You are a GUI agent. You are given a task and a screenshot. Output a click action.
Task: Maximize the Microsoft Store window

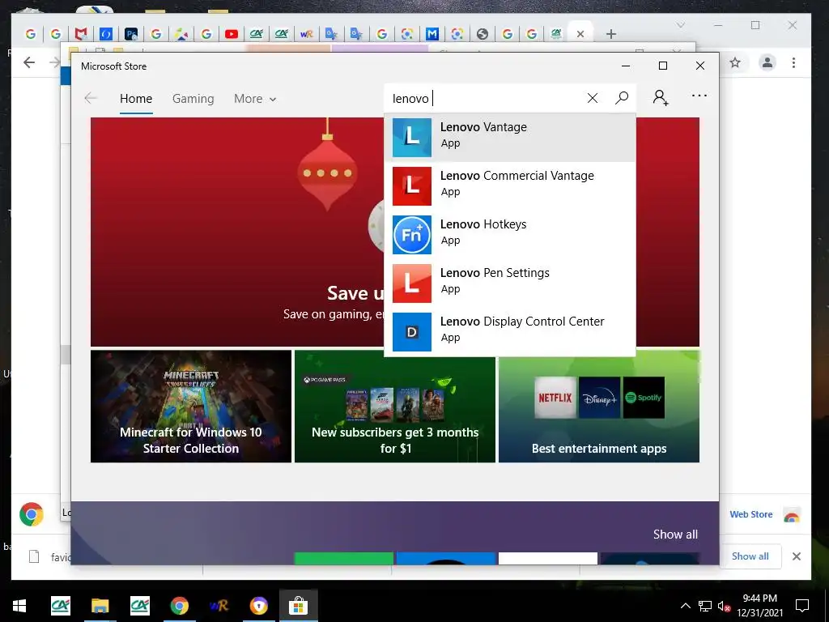663,66
